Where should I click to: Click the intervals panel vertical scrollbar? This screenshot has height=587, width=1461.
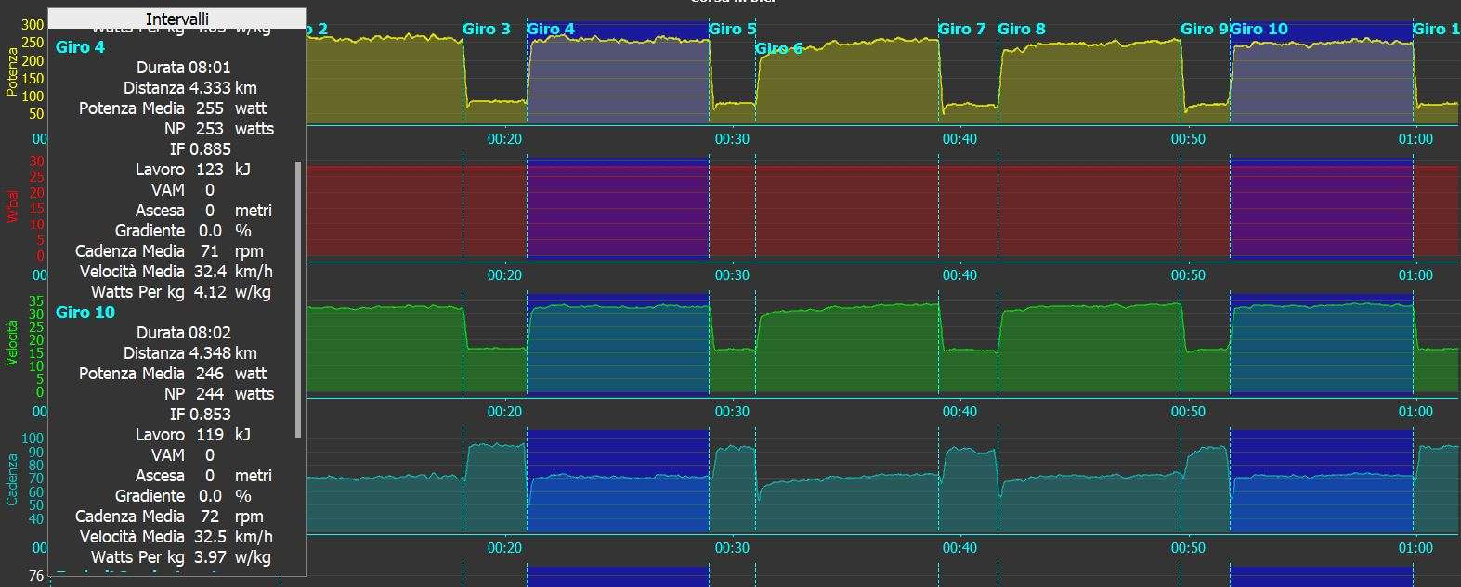(298, 297)
